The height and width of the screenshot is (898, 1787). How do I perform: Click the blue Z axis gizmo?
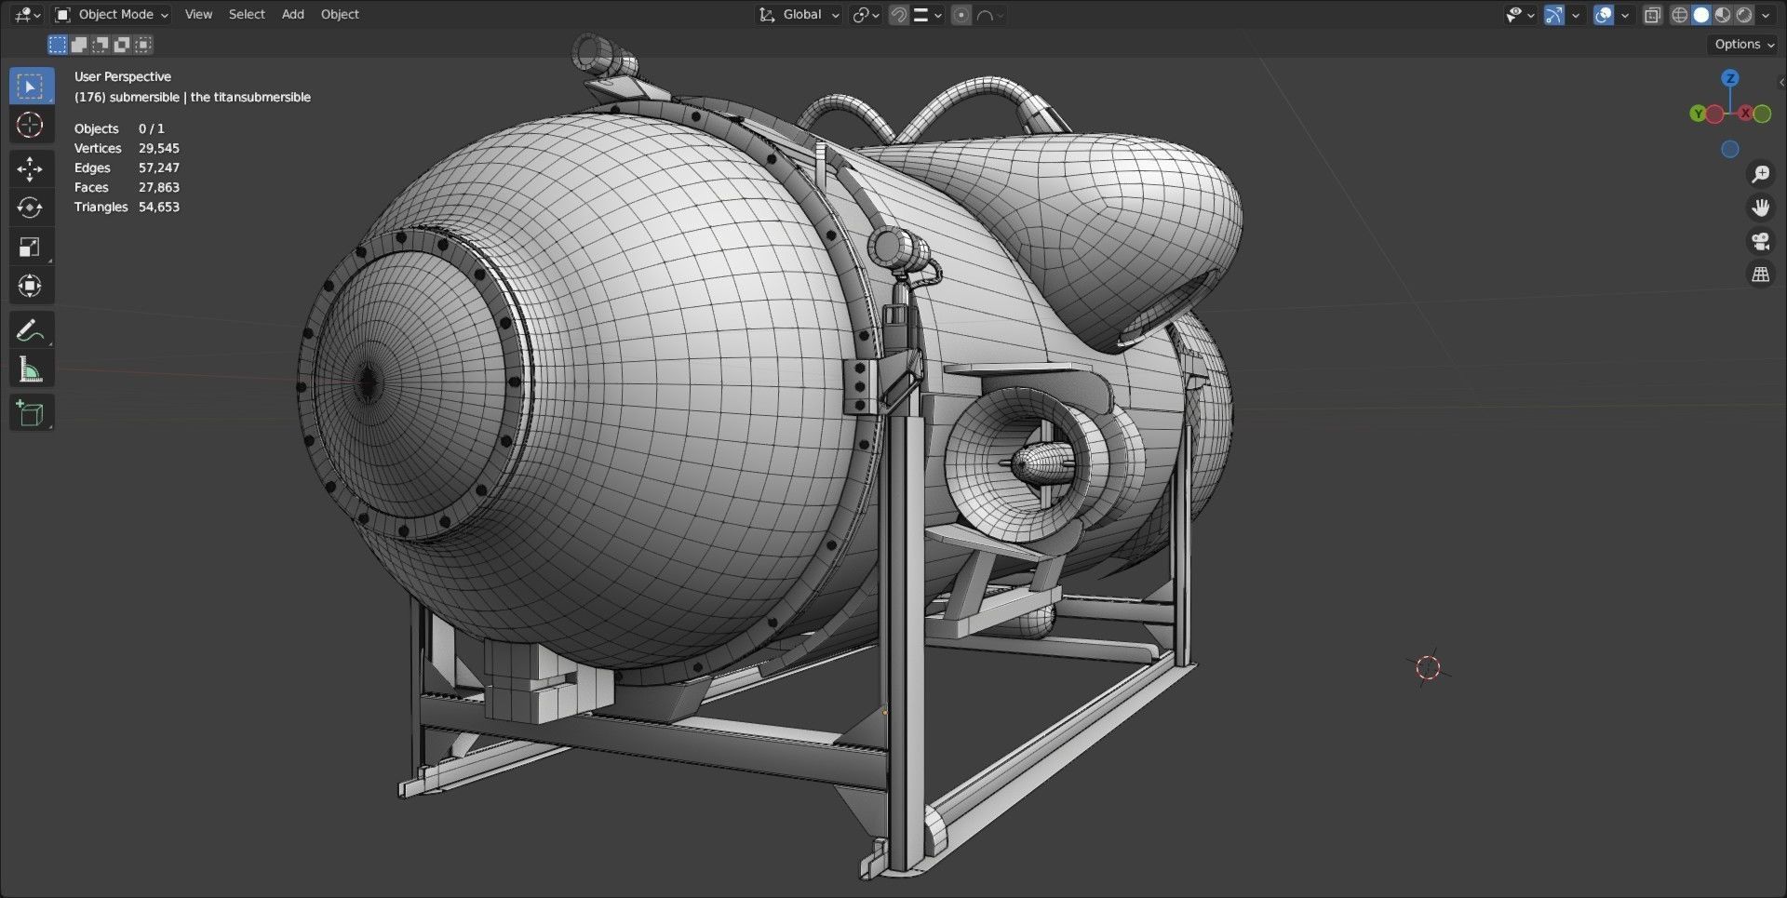(x=1730, y=78)
